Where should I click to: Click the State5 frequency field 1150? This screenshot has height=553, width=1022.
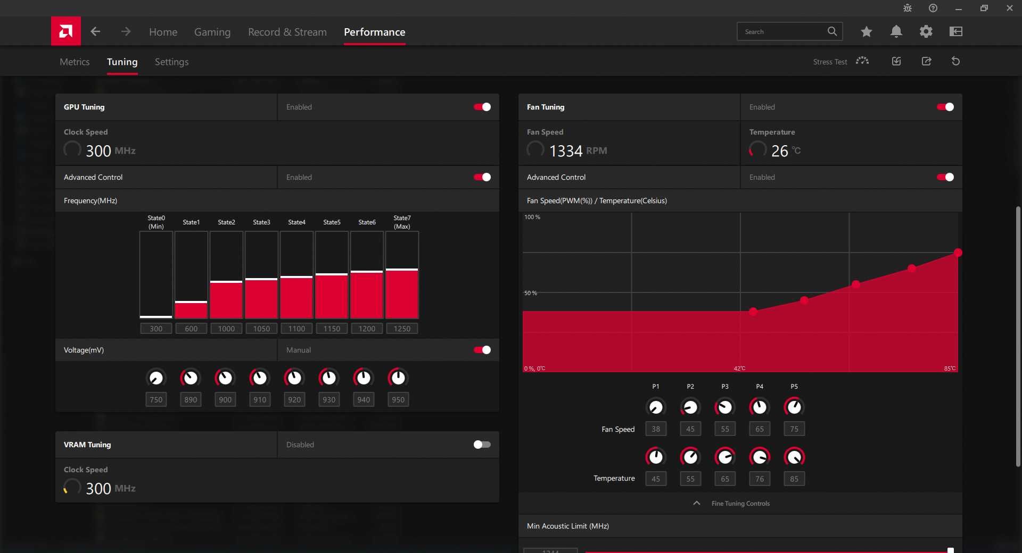tap(332, 329)
